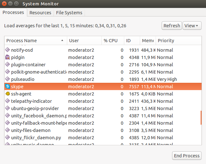Click the End Process button

(x=187, y=155)
